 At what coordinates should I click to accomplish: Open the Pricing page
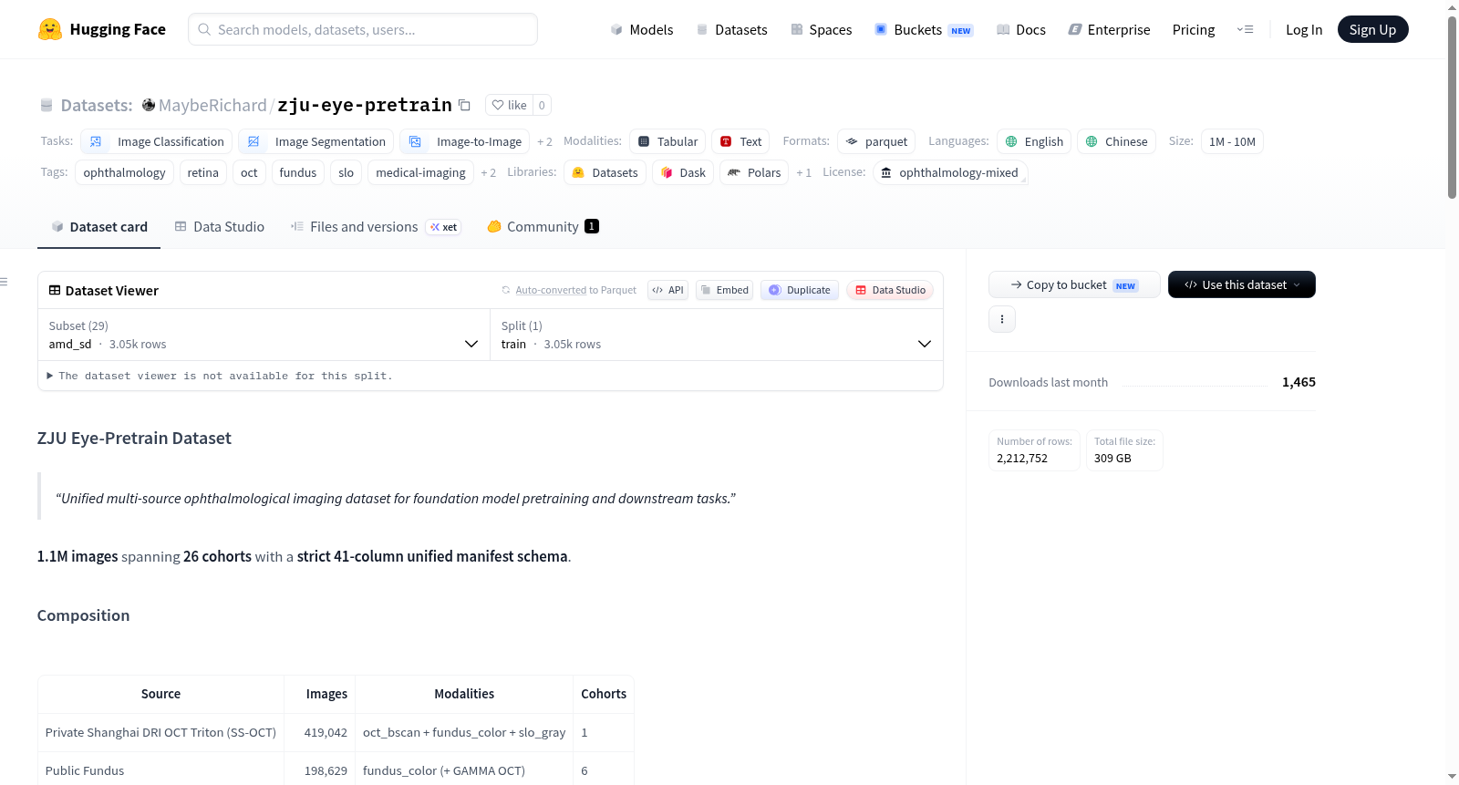(1194, 29)
